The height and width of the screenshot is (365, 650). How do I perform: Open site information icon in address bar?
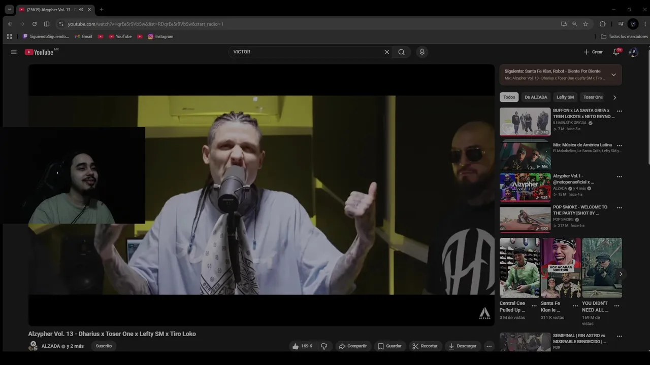coord(61,24)
